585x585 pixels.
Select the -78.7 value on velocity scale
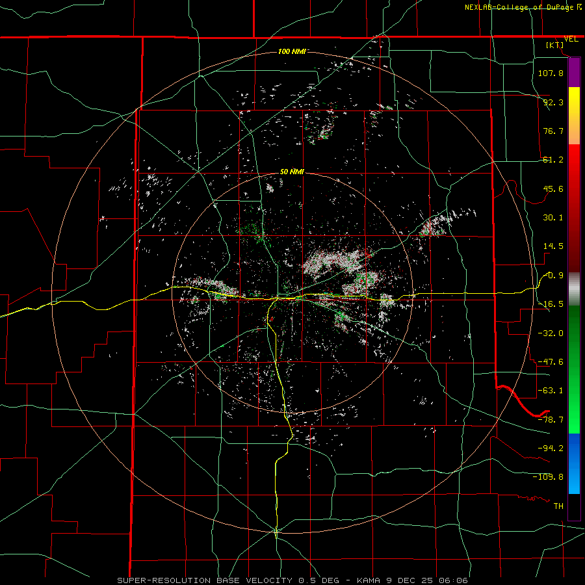pos(551,420)
